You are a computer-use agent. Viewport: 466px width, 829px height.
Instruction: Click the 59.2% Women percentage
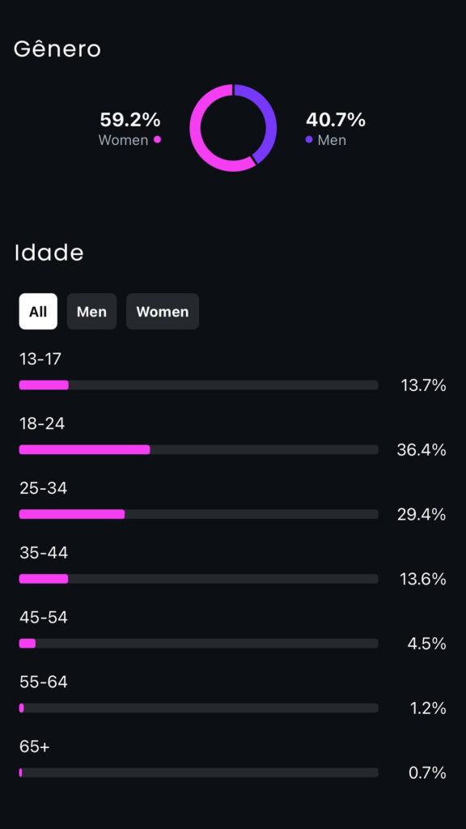tap(130, 120)
